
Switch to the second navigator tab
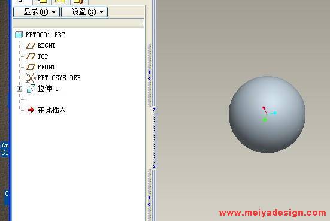[x=42, y=2]
